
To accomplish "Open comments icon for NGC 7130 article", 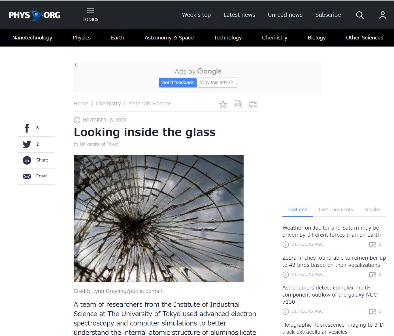I will point(373,312).
